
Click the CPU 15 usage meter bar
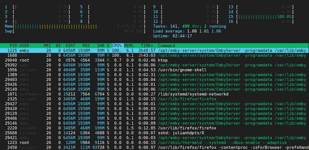[x=265, y=17]
